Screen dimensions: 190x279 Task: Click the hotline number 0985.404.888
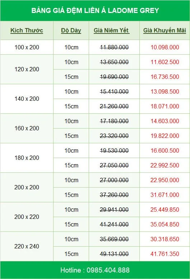(x=108, y=270)
